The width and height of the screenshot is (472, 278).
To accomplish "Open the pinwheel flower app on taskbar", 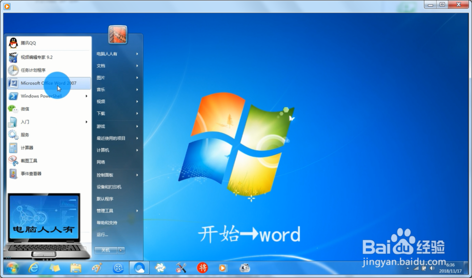I will point(160,268).
